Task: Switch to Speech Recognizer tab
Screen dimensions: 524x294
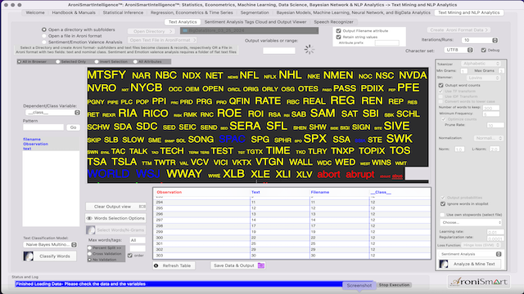Action: [333, 22]
